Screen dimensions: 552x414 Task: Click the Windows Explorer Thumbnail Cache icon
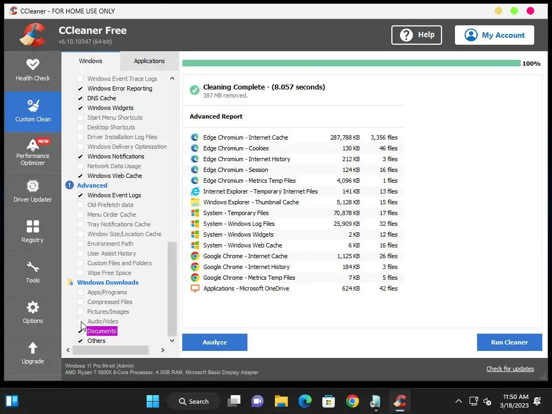[195, 202]
